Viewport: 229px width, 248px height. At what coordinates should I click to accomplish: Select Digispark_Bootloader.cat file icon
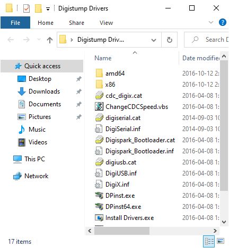[99, 140]
